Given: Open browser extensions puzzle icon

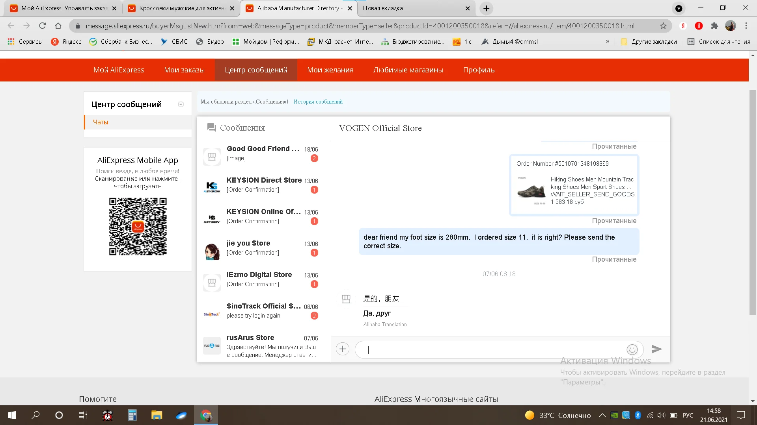Looking at the screenshot, I should coord(714,26).
